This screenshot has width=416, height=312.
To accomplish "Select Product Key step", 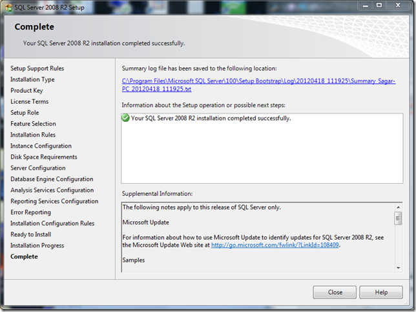I will (x=26, y=91).
